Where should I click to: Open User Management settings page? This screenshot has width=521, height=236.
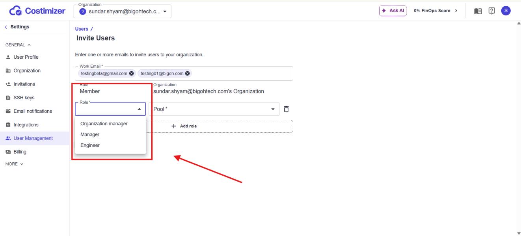(35, 138)
